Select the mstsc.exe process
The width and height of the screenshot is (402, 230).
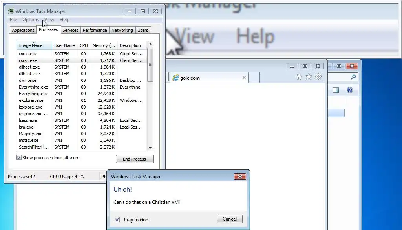tap(82, 140)
